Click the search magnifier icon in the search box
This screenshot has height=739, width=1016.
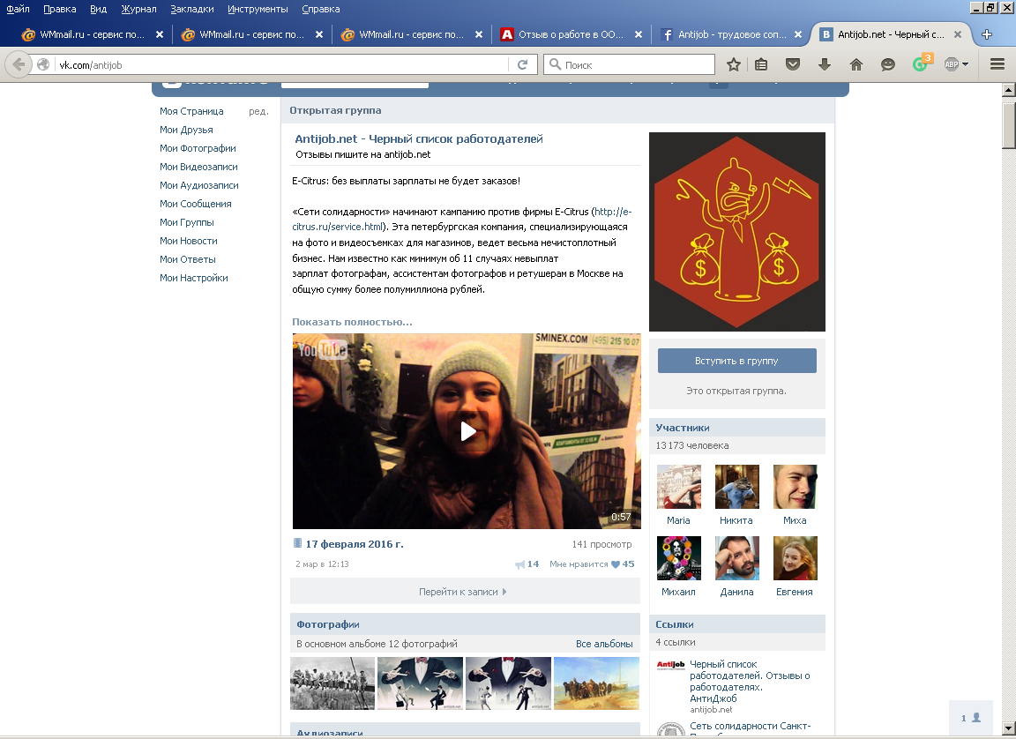(x=556, y=64)
